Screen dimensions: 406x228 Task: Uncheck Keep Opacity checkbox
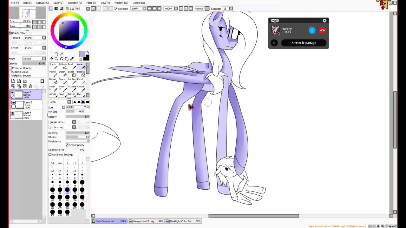pos(67,145)
